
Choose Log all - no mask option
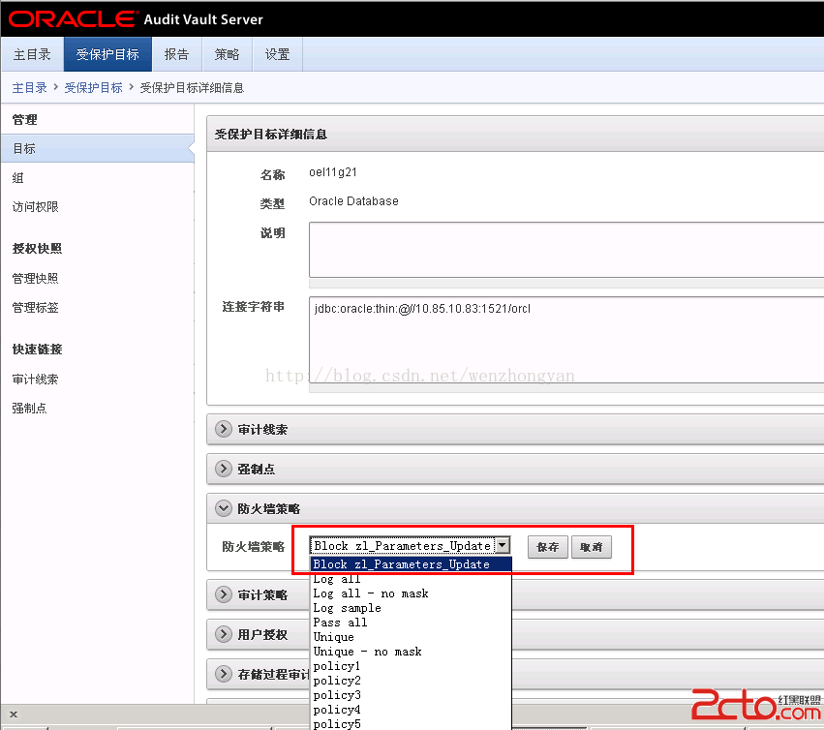411,593
